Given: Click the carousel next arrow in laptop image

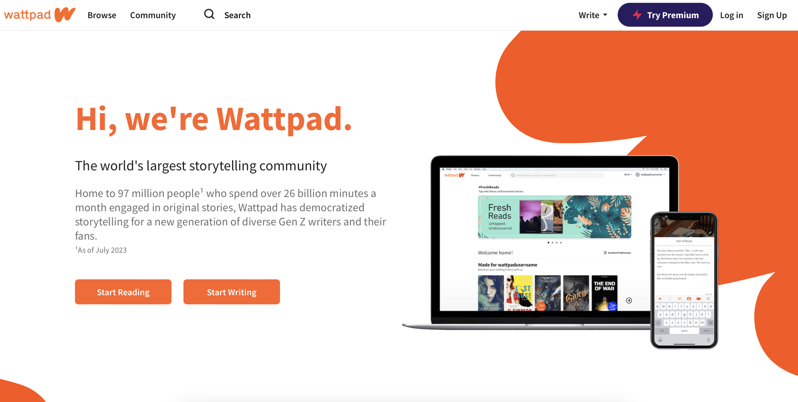Looking at the screenshot, I should (x=628, y=300).
